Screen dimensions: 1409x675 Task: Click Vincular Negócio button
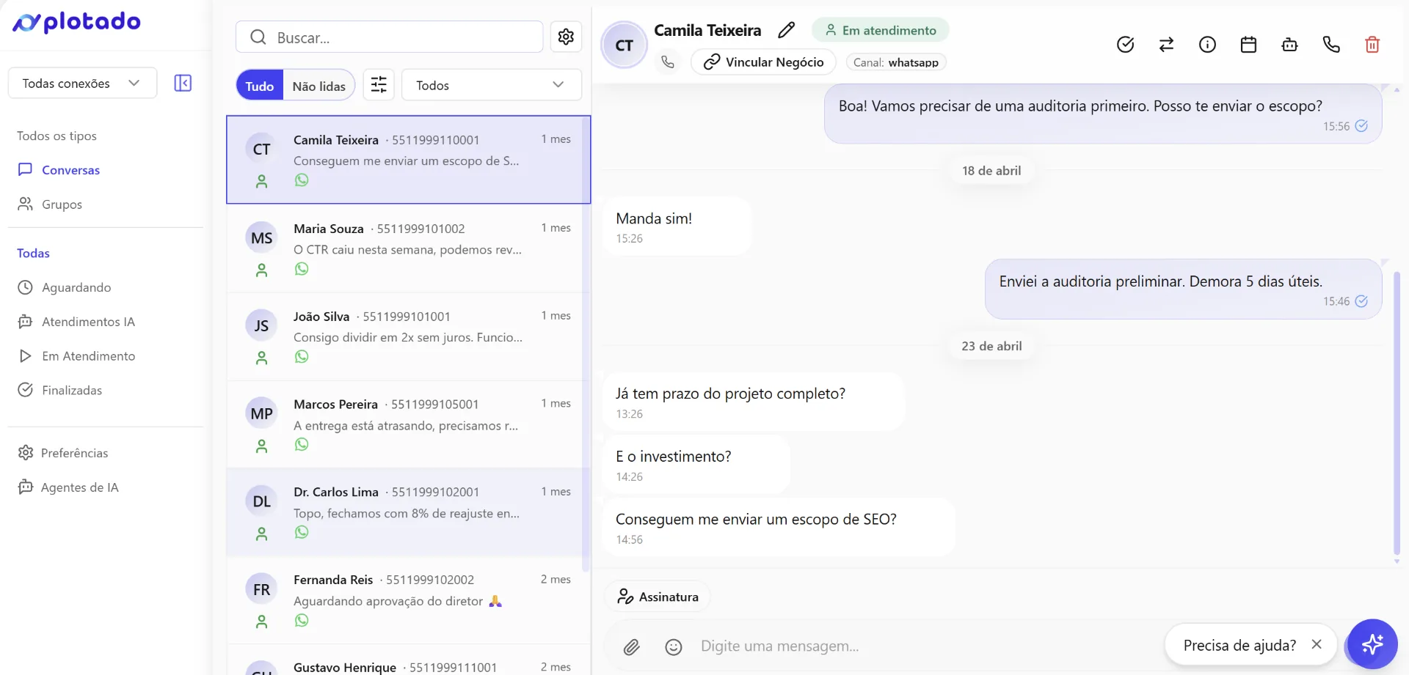(763, 62)
